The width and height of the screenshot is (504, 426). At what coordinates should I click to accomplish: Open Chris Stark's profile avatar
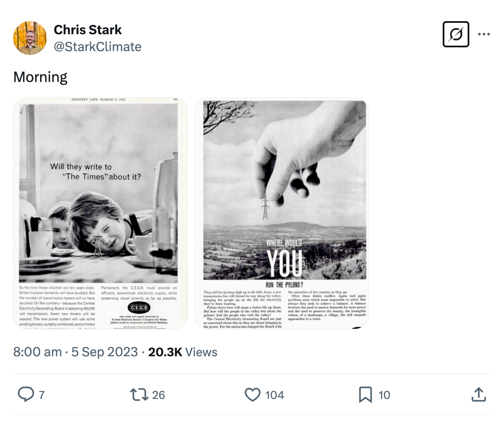30,38
